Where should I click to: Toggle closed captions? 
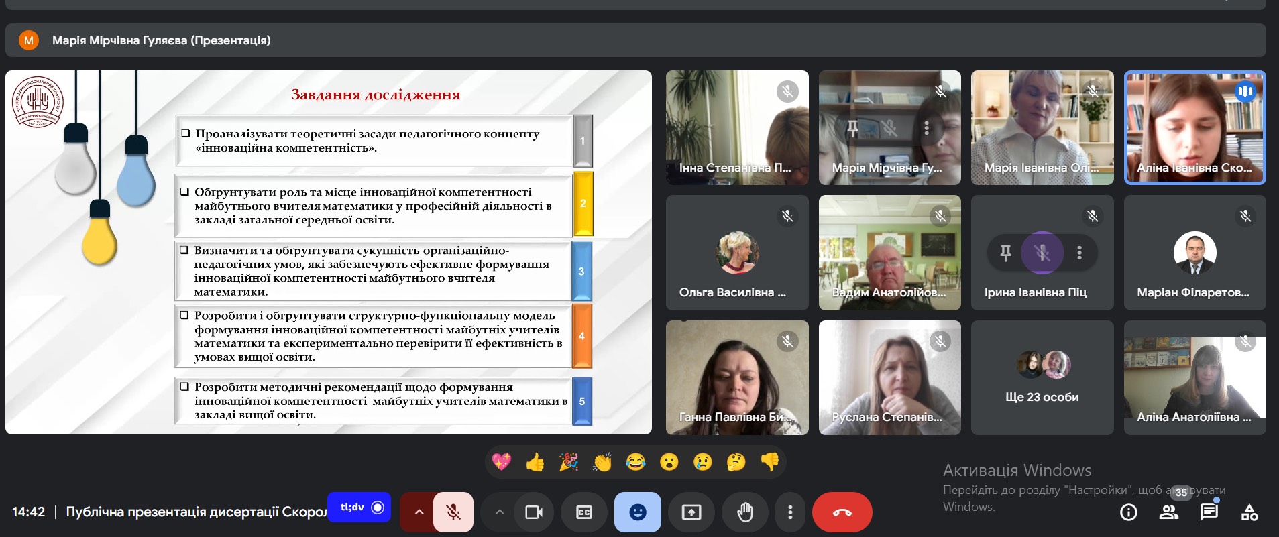point(584,512)
